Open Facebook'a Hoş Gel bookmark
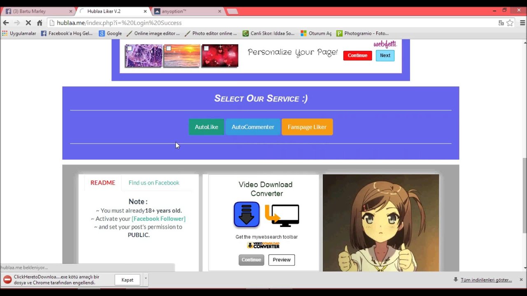 [67, 33]
